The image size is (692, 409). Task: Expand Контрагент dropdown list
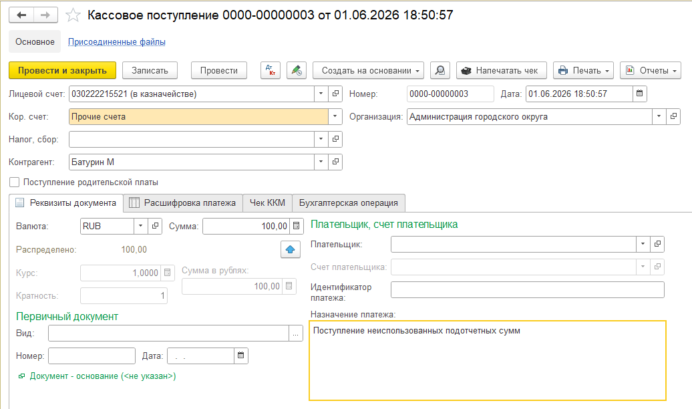[x=321, y=162]
